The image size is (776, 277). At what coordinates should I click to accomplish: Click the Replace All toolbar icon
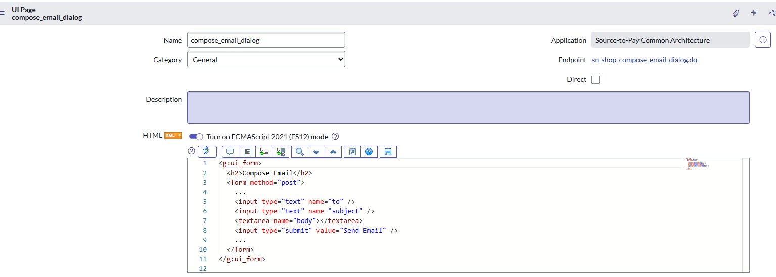[x=281, y=151]
